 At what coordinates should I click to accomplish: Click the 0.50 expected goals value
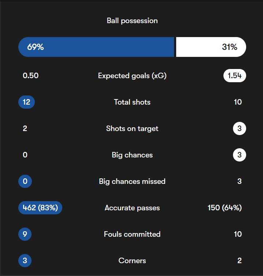pos(31,76)
